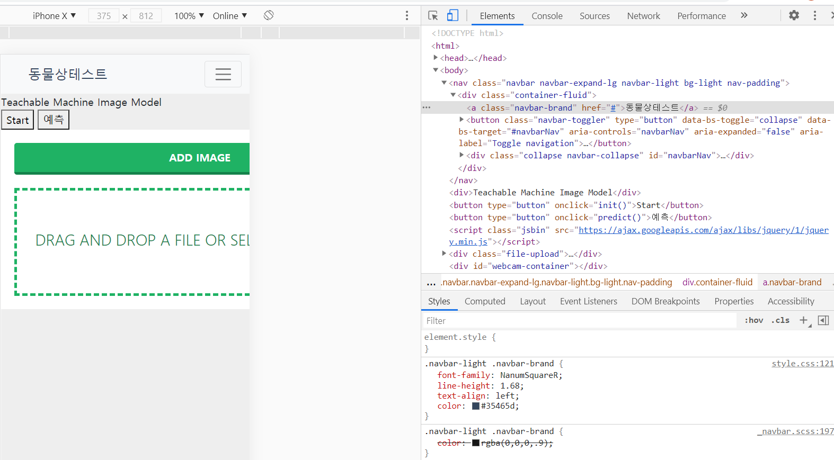Click the ellipsis beside selected DOM node
The width and height of the screenshot is (834, 460).
(427, 107)
